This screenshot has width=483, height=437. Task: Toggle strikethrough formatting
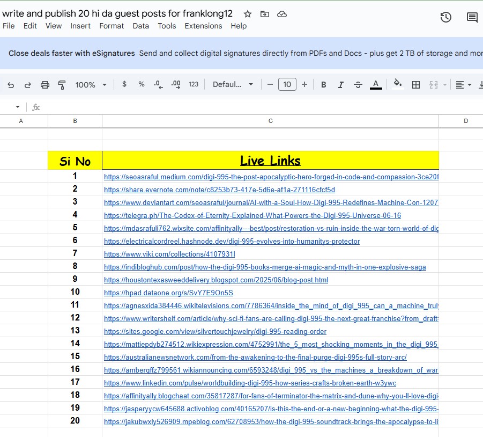(x=358, y=85)
